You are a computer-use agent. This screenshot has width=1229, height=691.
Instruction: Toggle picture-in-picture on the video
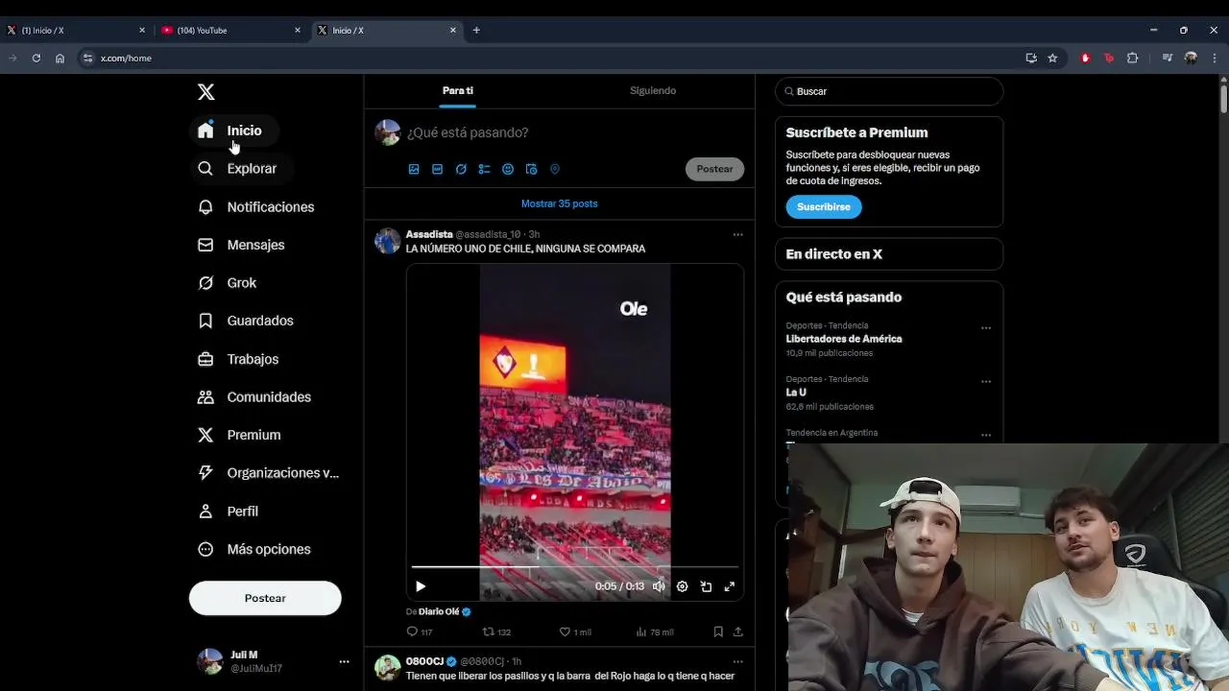[706, 586]
